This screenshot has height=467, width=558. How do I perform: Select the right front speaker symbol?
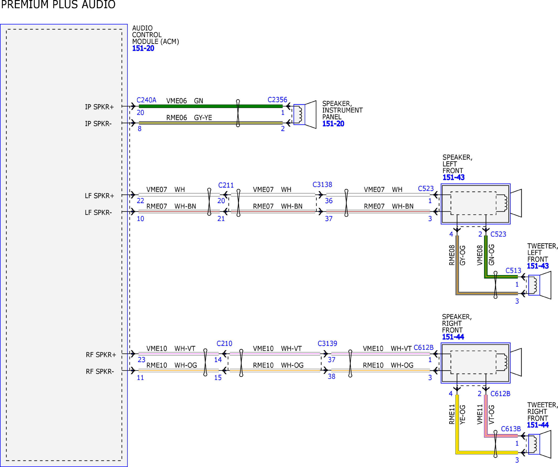[x=481, y=363]
